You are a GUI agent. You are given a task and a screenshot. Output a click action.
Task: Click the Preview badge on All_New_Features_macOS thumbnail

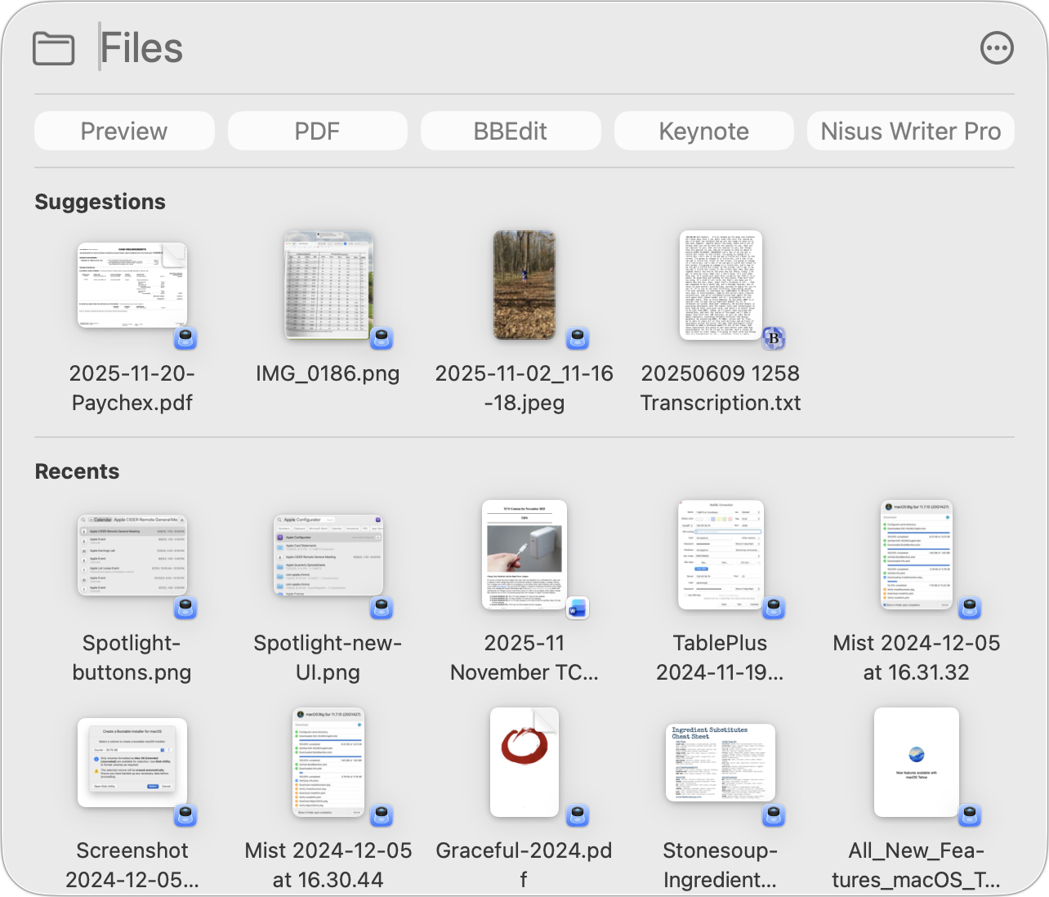[969, 814]
